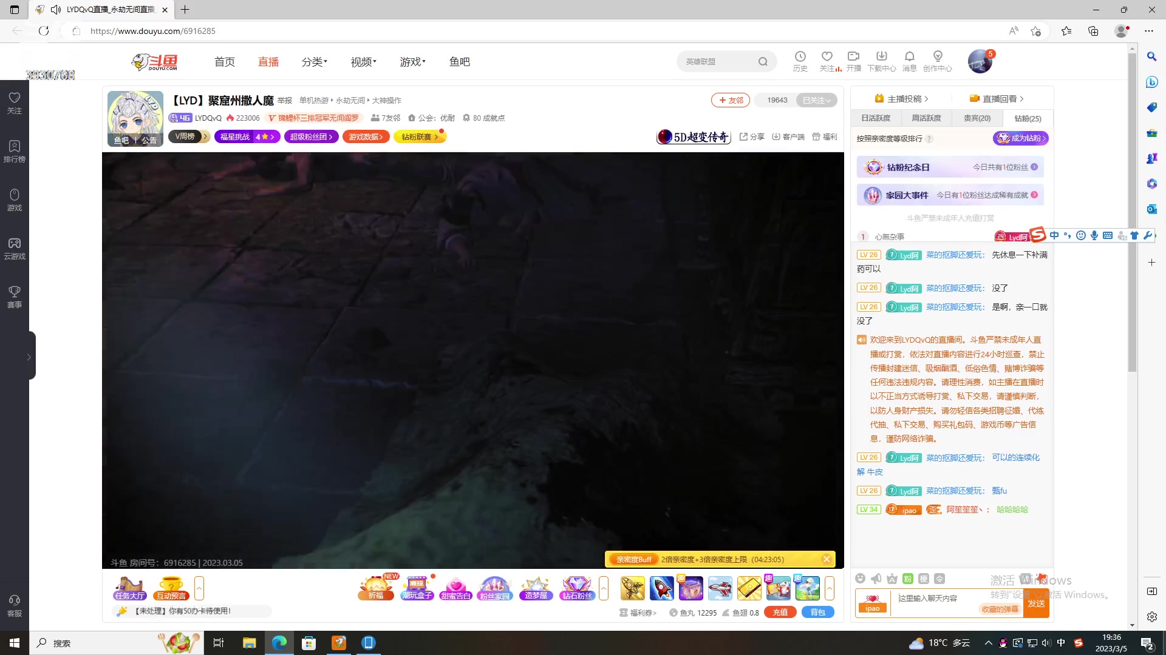Close the 亲密度Buff banner
1166x655 pixels.
(827, 559)
